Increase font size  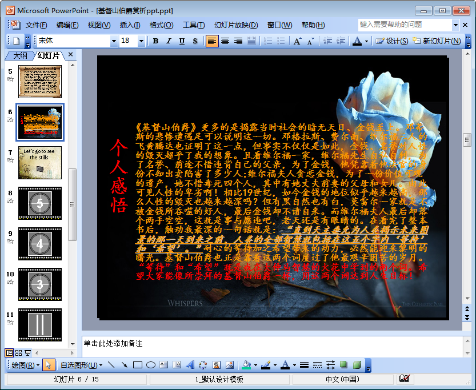[298, 41]
